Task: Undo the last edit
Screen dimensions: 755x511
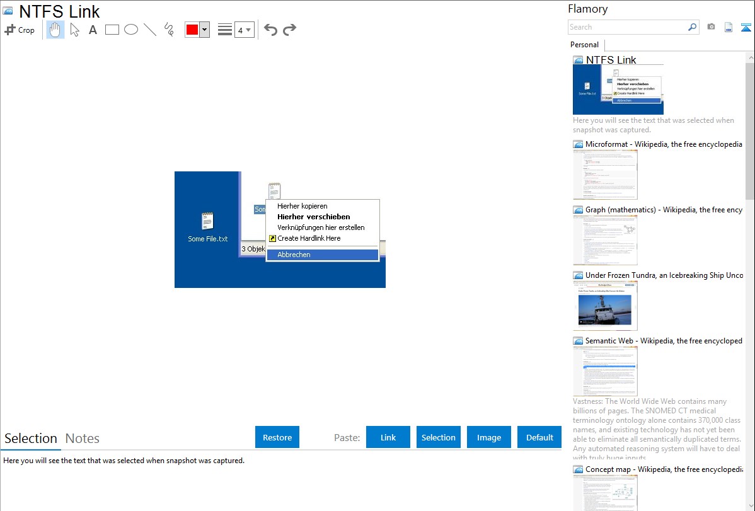Action: tap(270, 30)
